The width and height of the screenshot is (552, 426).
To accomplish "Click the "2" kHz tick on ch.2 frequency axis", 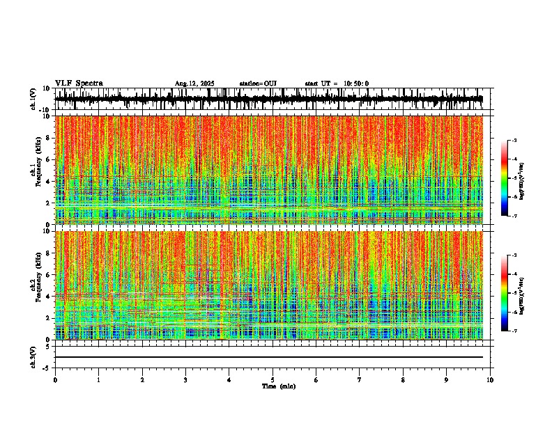I will 49,318.
